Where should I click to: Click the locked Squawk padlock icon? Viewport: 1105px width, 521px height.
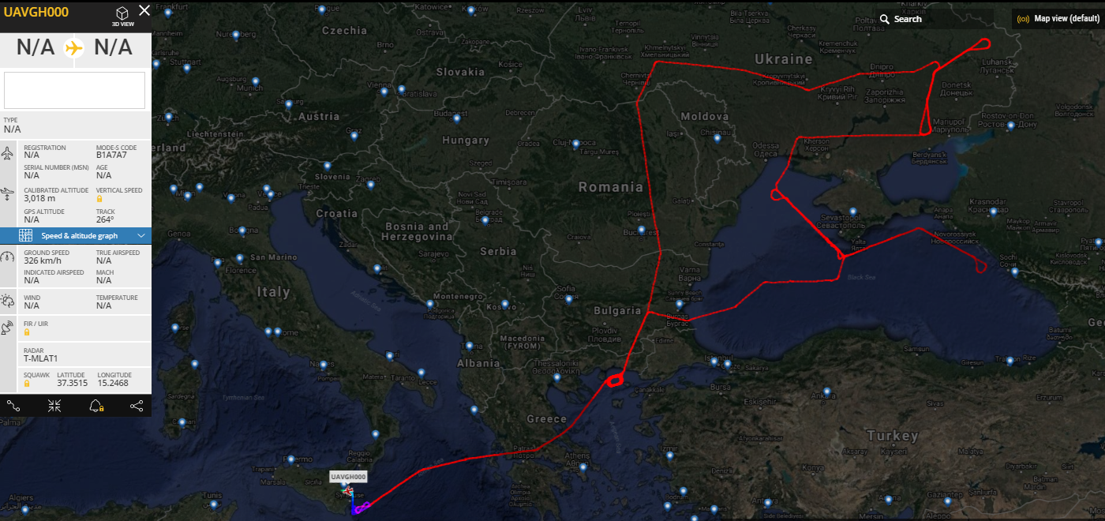point(27,384)
